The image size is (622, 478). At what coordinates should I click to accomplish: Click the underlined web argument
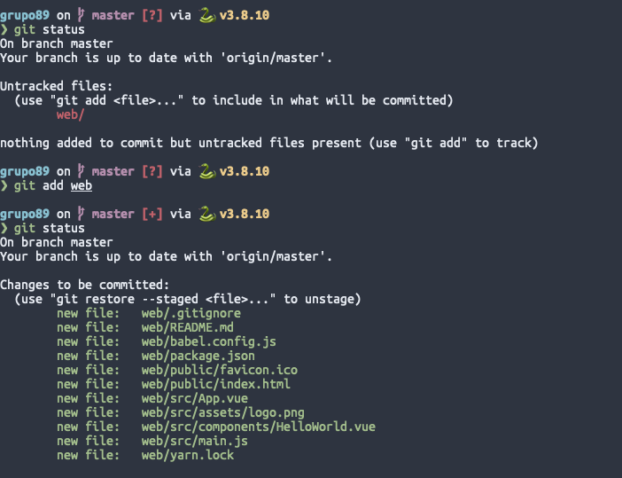click(82, 186)
